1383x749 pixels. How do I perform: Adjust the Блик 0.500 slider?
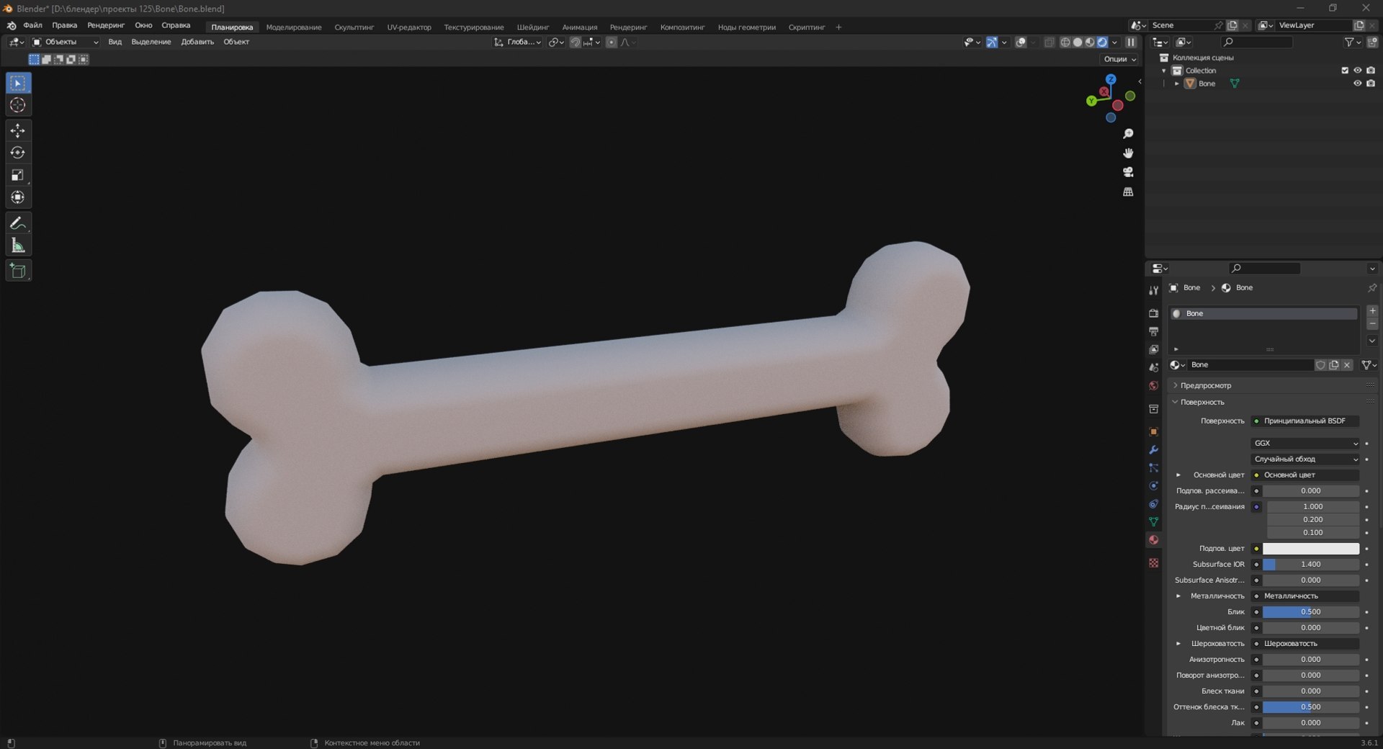[1311, 612]
